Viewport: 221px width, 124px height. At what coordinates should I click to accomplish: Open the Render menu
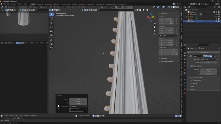click(14, 4)
